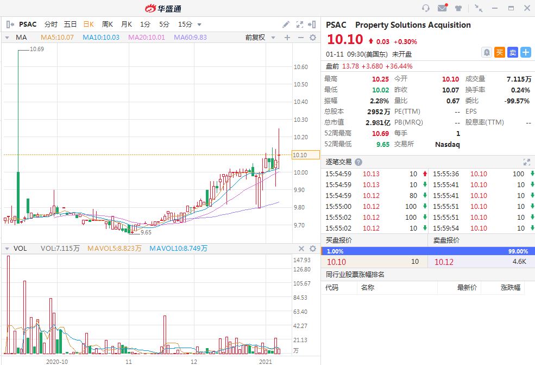This screenshot has width=535, height=365.
Task: Toggle compact window mode arrows
Action: click(x=478, y=8)
